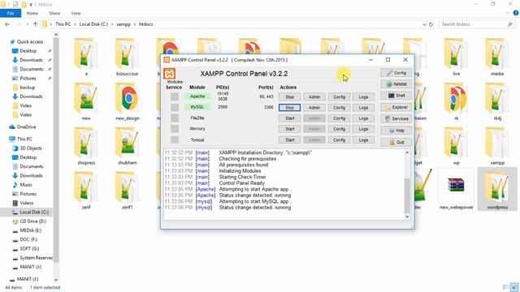Click the XAMPP log scrollbar up arrow
This screenshot has width=520, height=292.
[407, 152]
